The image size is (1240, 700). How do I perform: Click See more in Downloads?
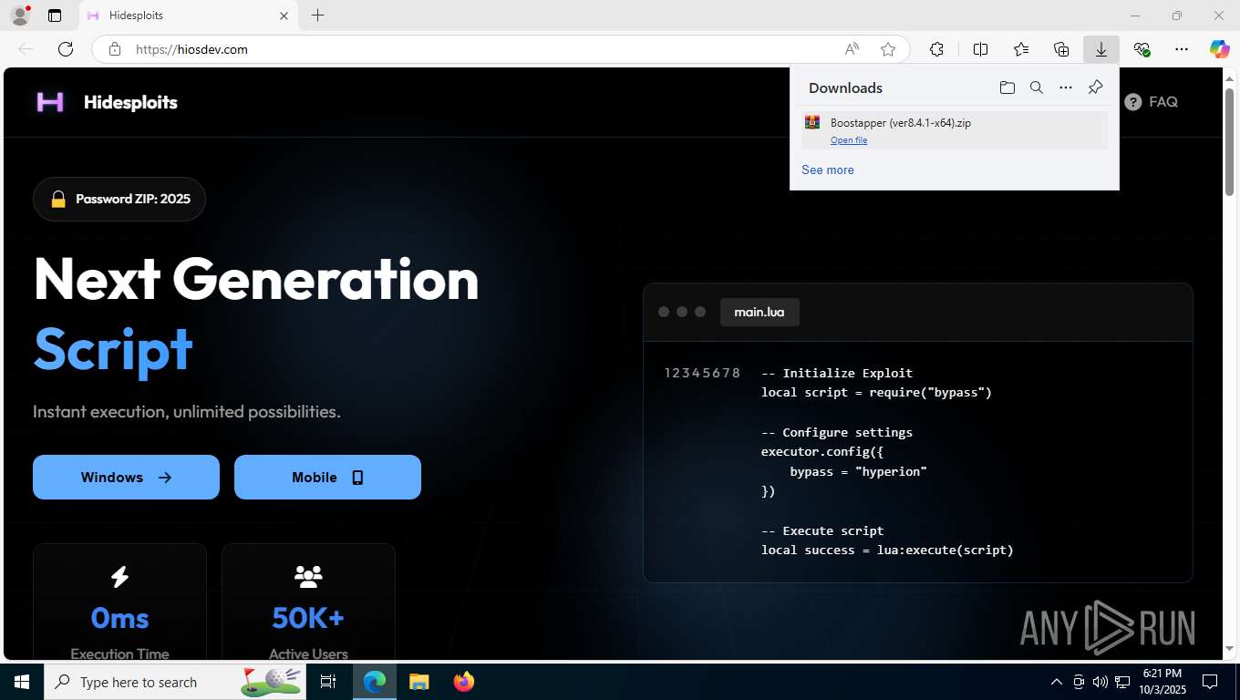pos(828,170)
